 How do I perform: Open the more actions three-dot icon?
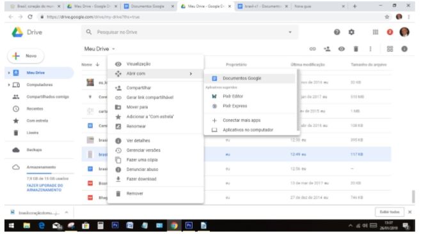click(370, 49)
